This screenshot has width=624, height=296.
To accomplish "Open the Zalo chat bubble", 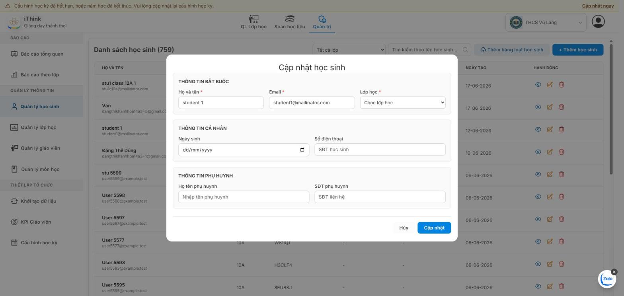I will 607,279.
